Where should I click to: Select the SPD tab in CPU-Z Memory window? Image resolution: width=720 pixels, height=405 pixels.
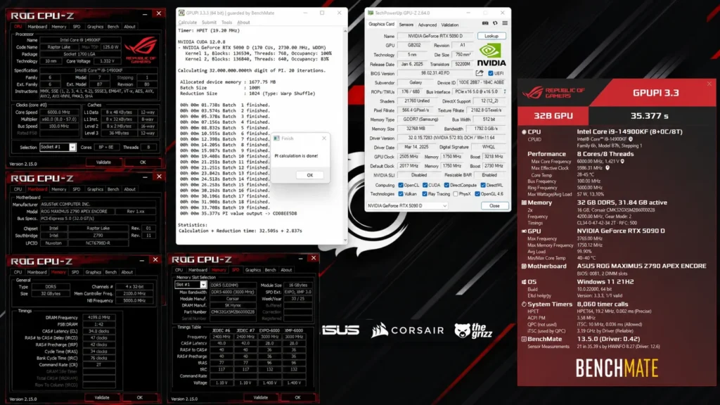tap(75, 272)
